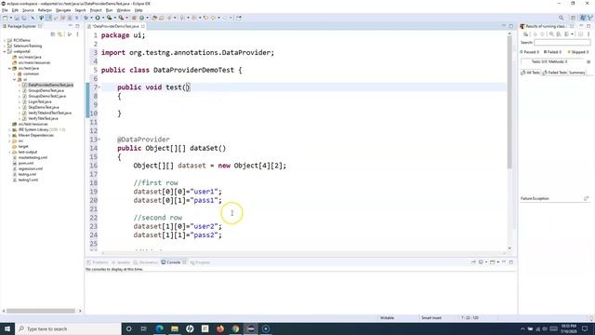The image size is (595, 335).
Task: Select the Summary tab in TestNG
Action: (x=576, y=73)
